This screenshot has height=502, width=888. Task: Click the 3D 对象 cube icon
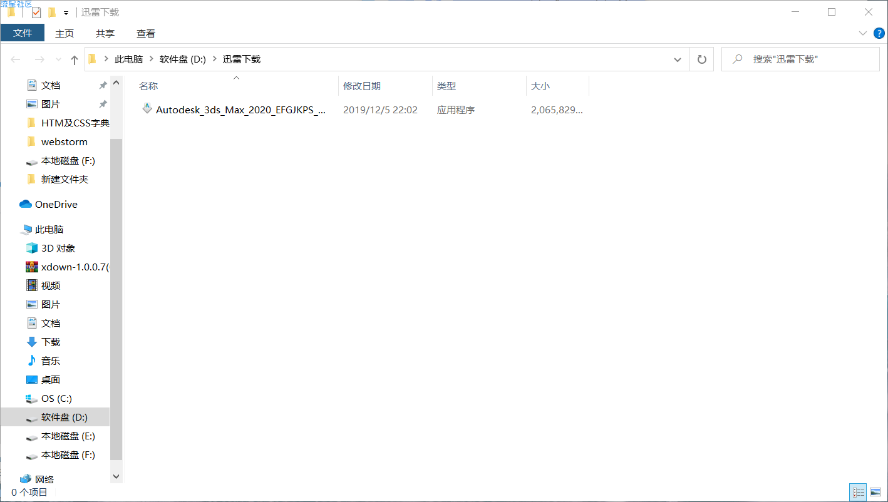(32, 248)
